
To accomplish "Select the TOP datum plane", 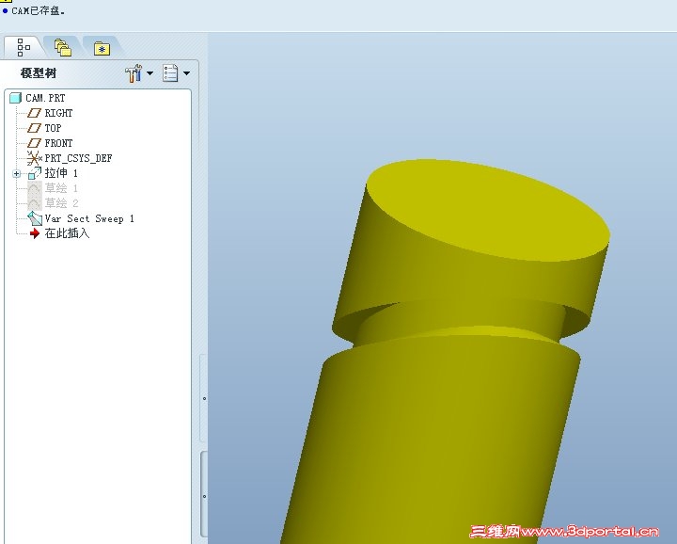I will coord(53,128).
